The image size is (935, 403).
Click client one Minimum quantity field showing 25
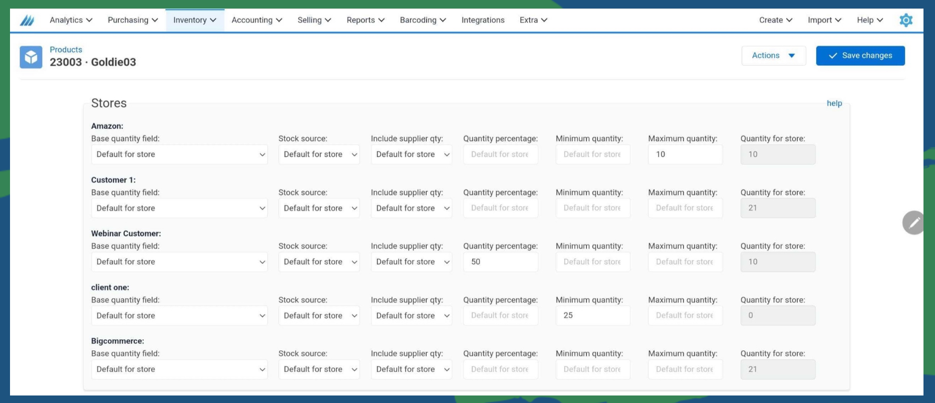coord(593,315)
